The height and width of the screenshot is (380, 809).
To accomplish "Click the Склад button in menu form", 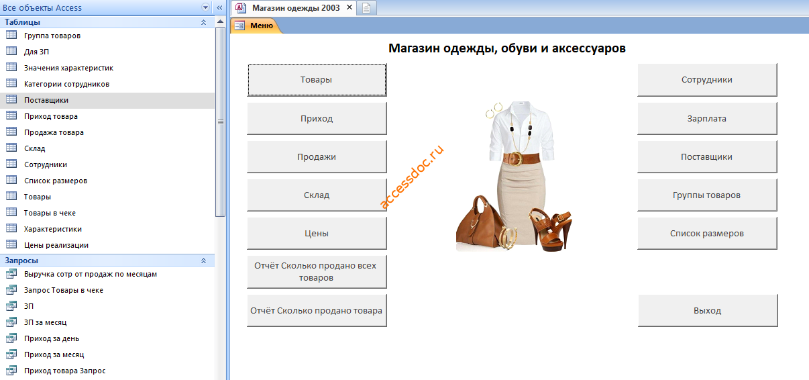I will 317,195.
